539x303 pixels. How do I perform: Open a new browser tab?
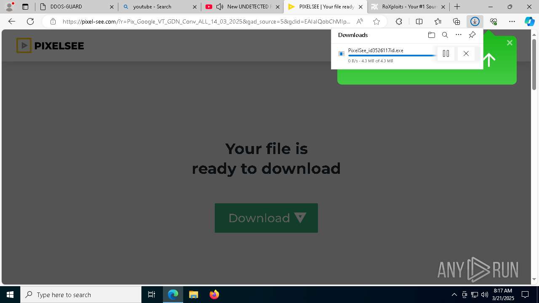coord(457,7)
